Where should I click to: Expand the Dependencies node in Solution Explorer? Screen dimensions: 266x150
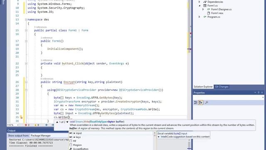(x=199, y=2)
